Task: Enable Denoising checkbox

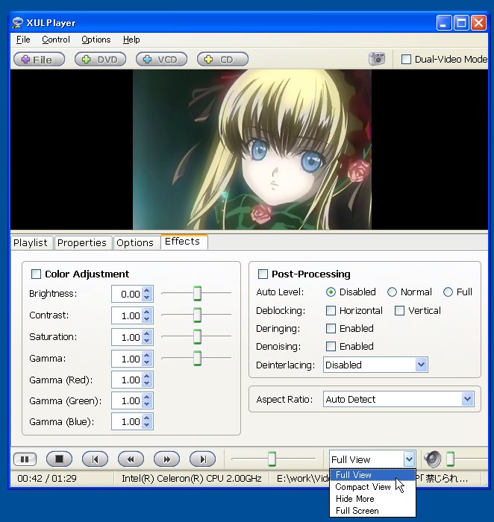Action: 331,347
